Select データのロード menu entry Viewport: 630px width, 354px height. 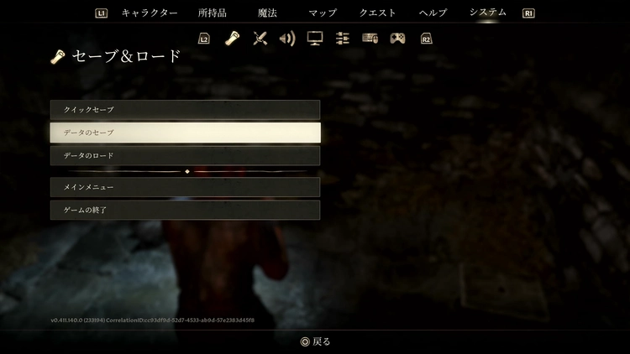[x=185, y=156]
